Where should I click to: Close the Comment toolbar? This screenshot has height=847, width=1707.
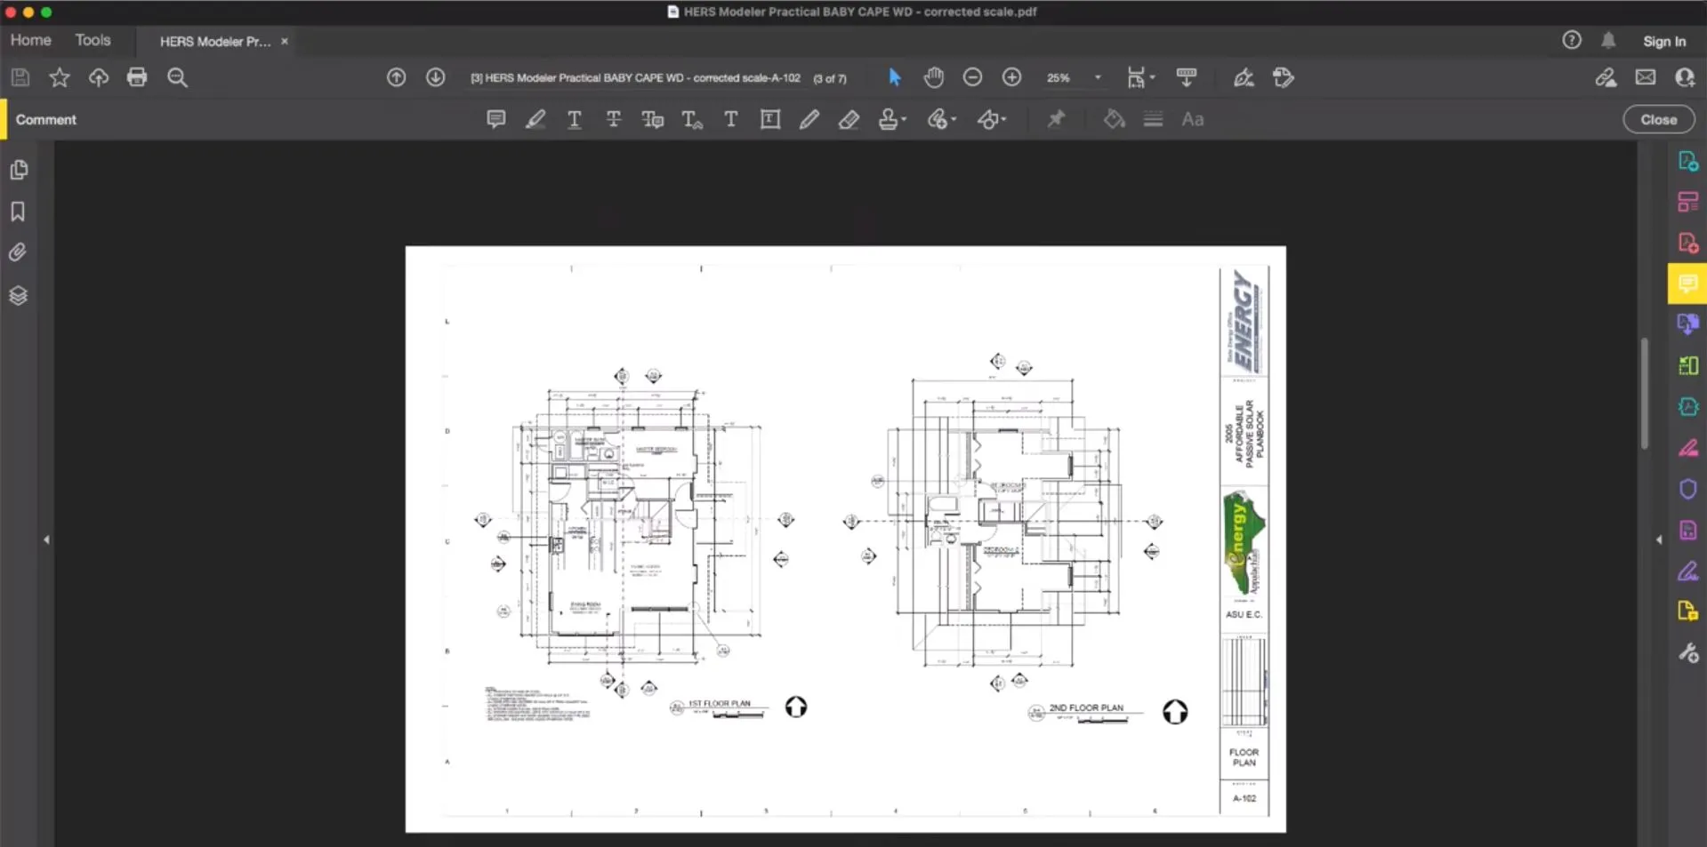click(1658, 118)
